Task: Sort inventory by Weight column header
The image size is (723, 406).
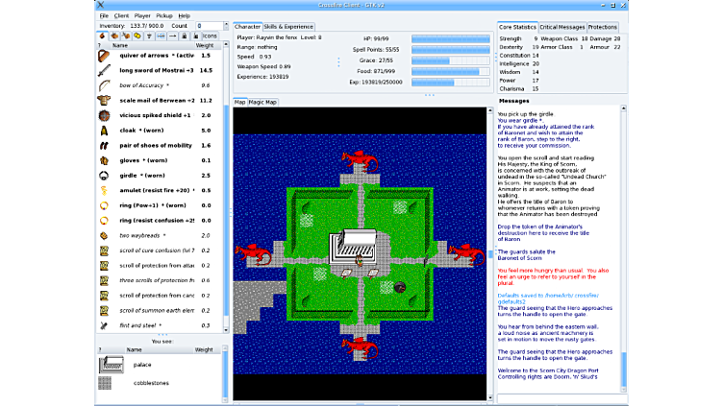Action: coord(205,45)
